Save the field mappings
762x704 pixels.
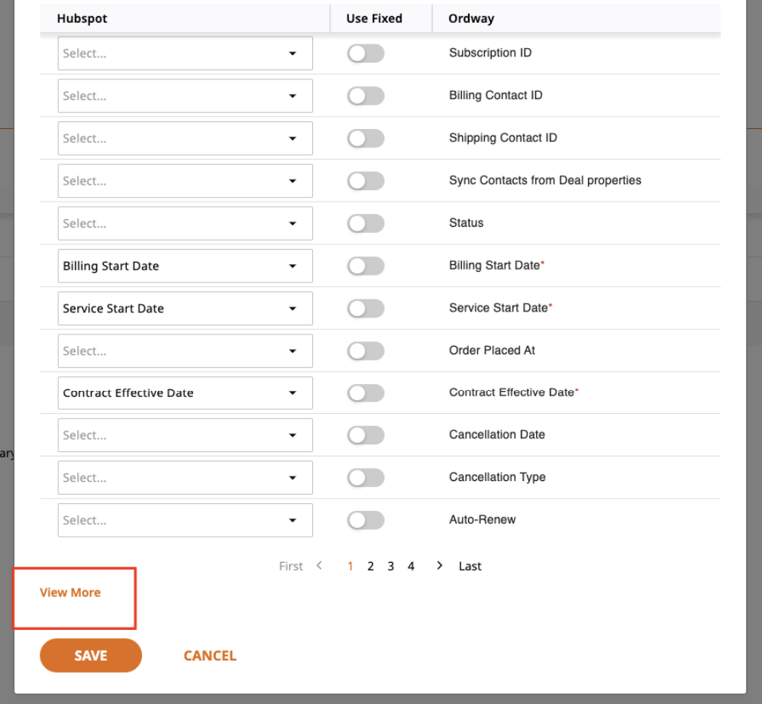(91, 655)
